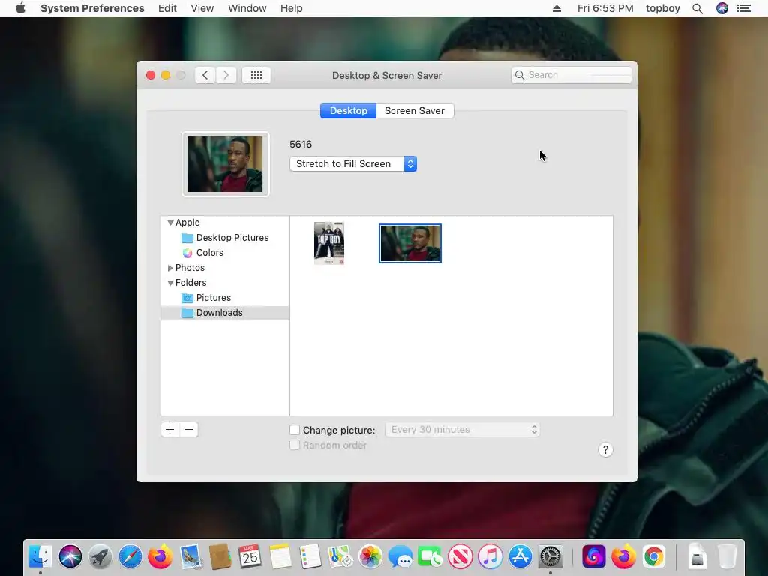Open purple swirl app icon in Dock
768x576 pixels.
(x=594, y=557)
